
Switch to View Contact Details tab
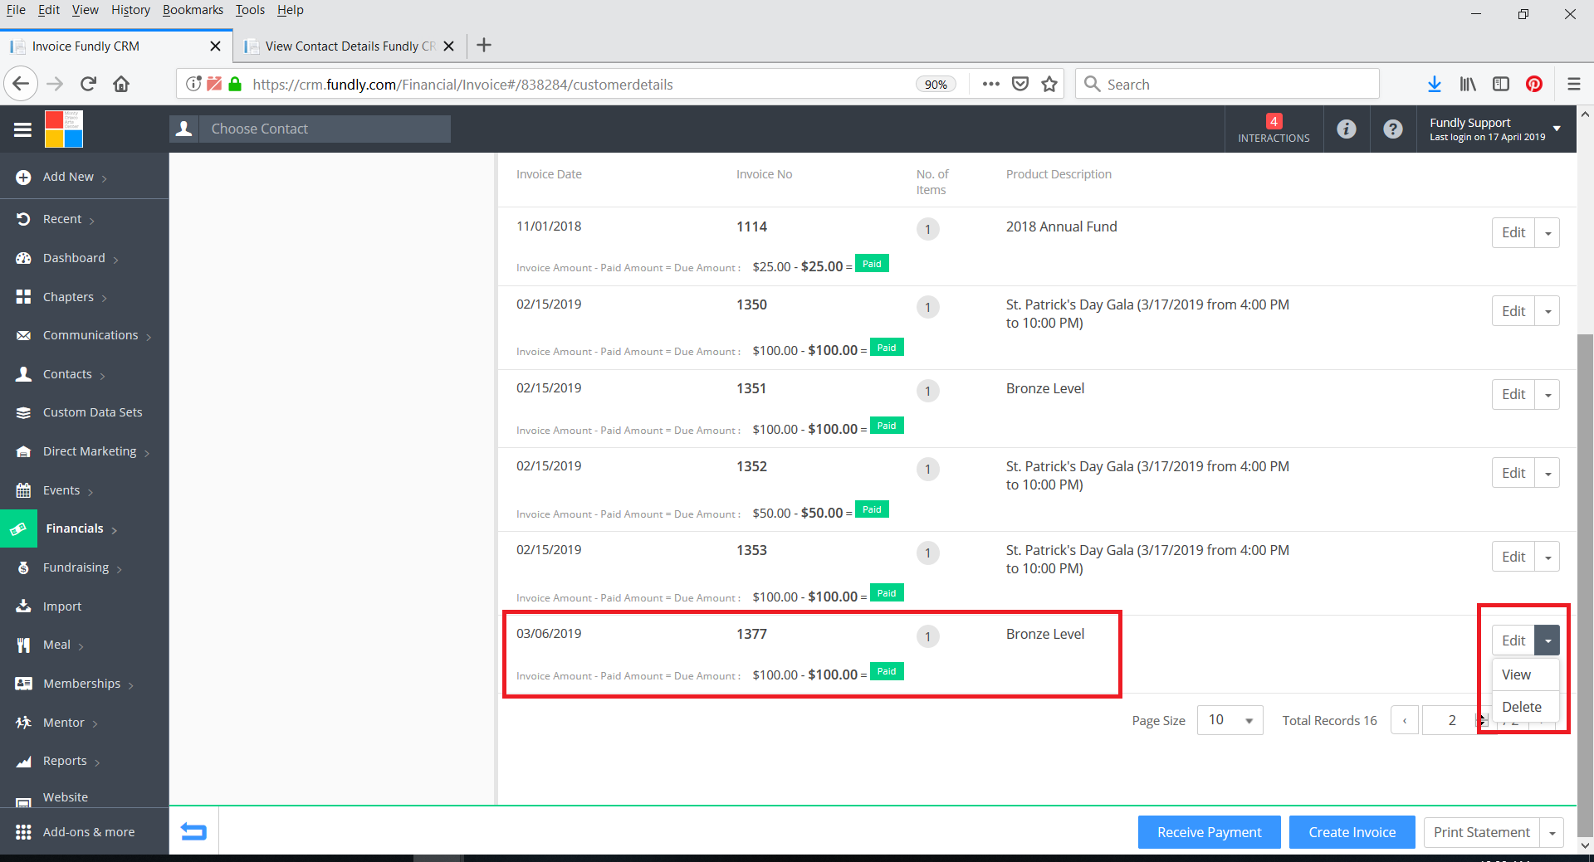tap(349, 46)
